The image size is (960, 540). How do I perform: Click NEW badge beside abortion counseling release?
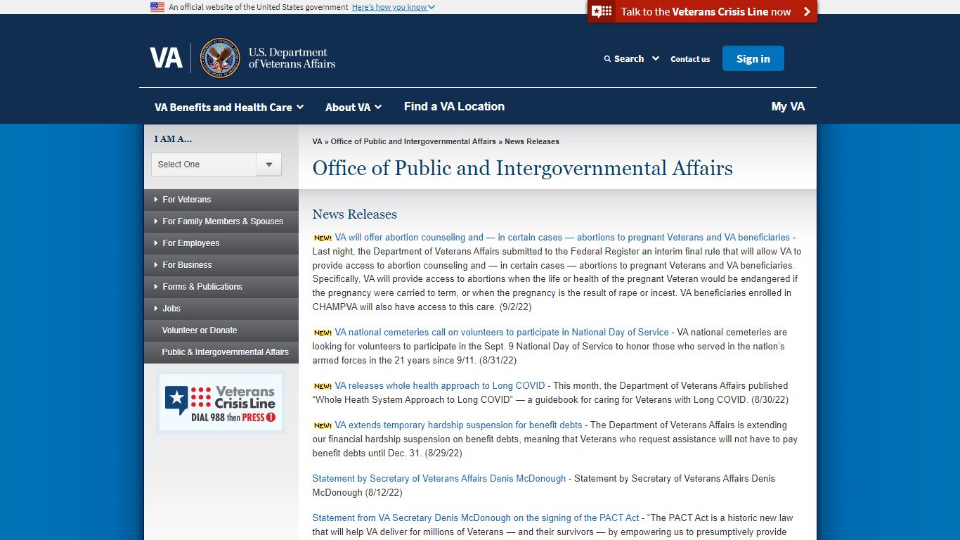(x=323, y=238)
